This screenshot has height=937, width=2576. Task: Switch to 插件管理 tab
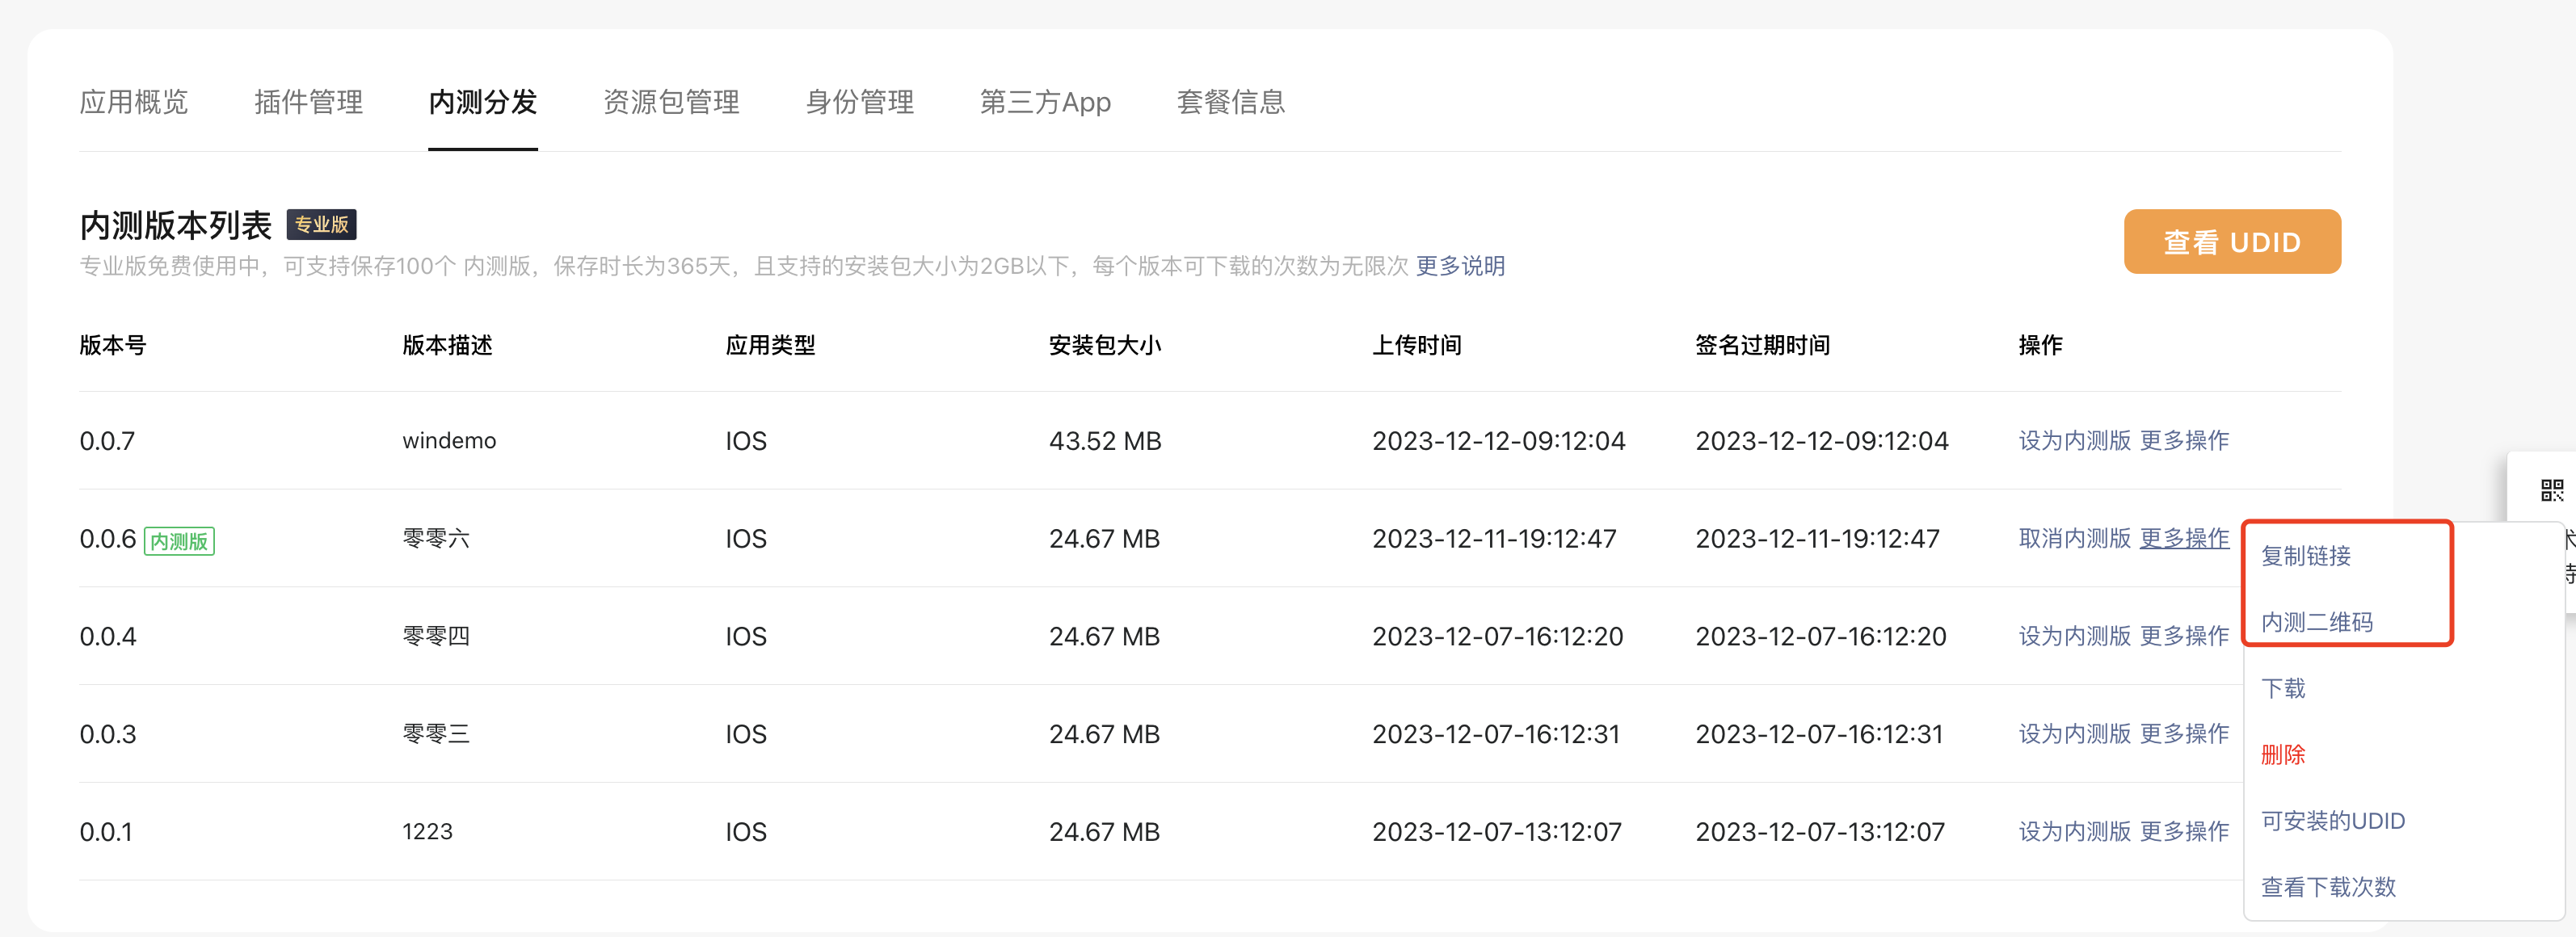click(x=308, y=102)
